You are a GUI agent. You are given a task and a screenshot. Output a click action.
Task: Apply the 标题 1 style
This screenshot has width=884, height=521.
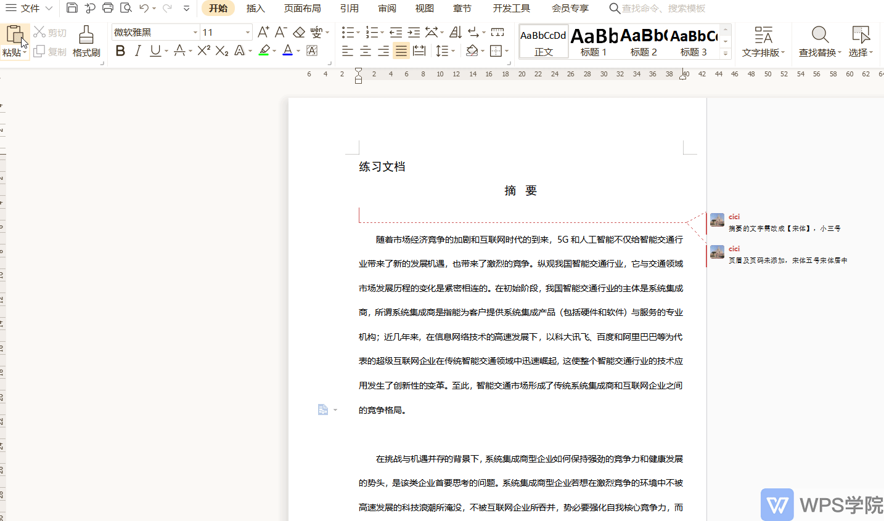pos(594,42)
